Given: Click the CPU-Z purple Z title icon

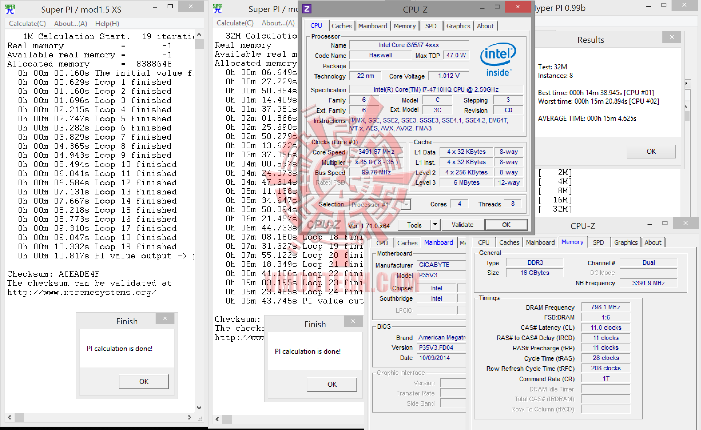Looking at the screenshot, I should (x=307, y=9).
